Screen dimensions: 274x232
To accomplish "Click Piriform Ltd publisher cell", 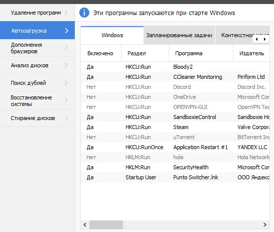I will pos(251,77).
